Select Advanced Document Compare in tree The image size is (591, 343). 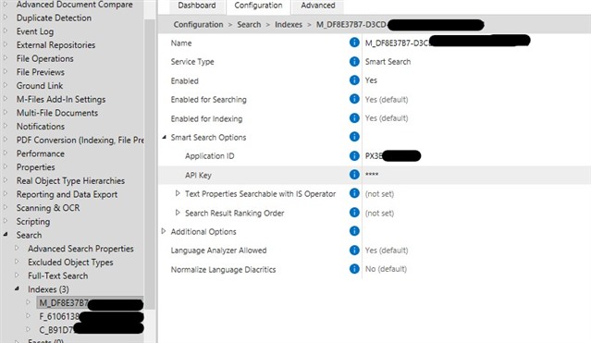click(74, 5)
